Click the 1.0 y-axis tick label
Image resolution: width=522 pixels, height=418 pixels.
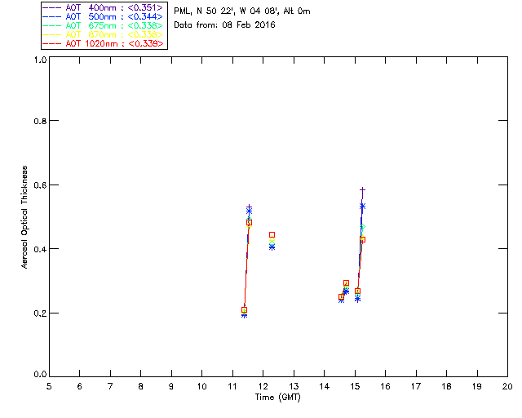pos(40,60)
